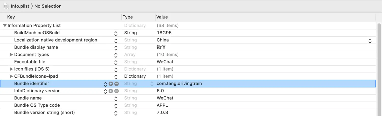382x116 pixels.
Task: Click the Value column header
Action: pyautogui.click(x=162, y=17)
